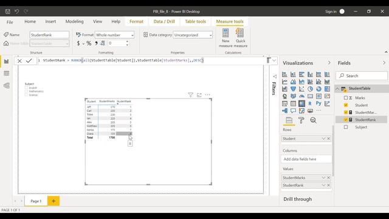Click Sign in at the top

tap(331, 12)
